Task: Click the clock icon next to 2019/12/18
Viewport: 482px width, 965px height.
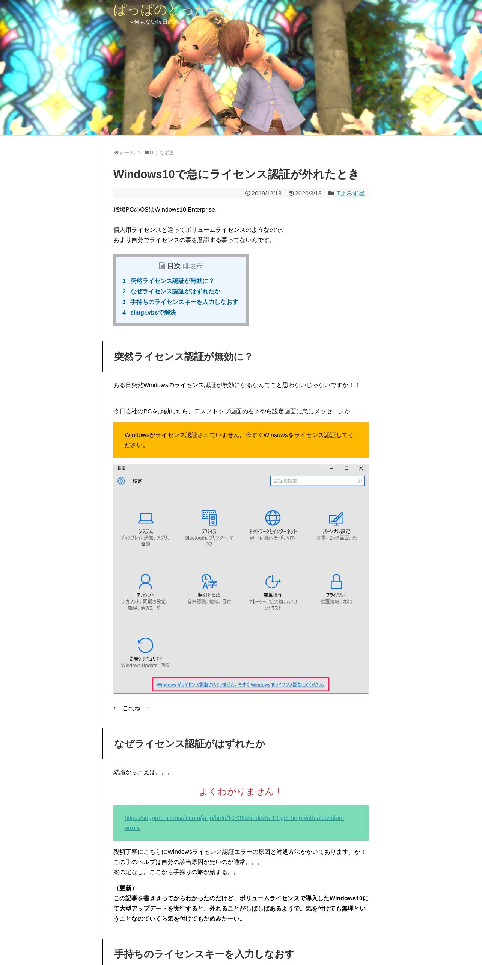Action: [x=247, y=193]
